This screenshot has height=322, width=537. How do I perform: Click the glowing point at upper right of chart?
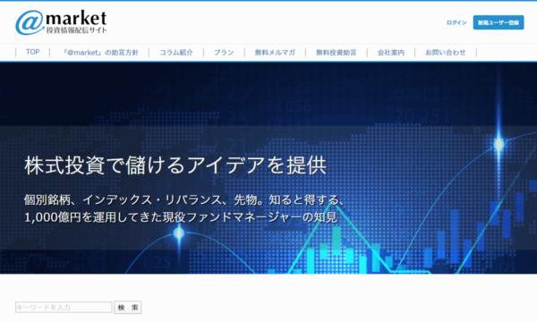(x=499, y=144)
